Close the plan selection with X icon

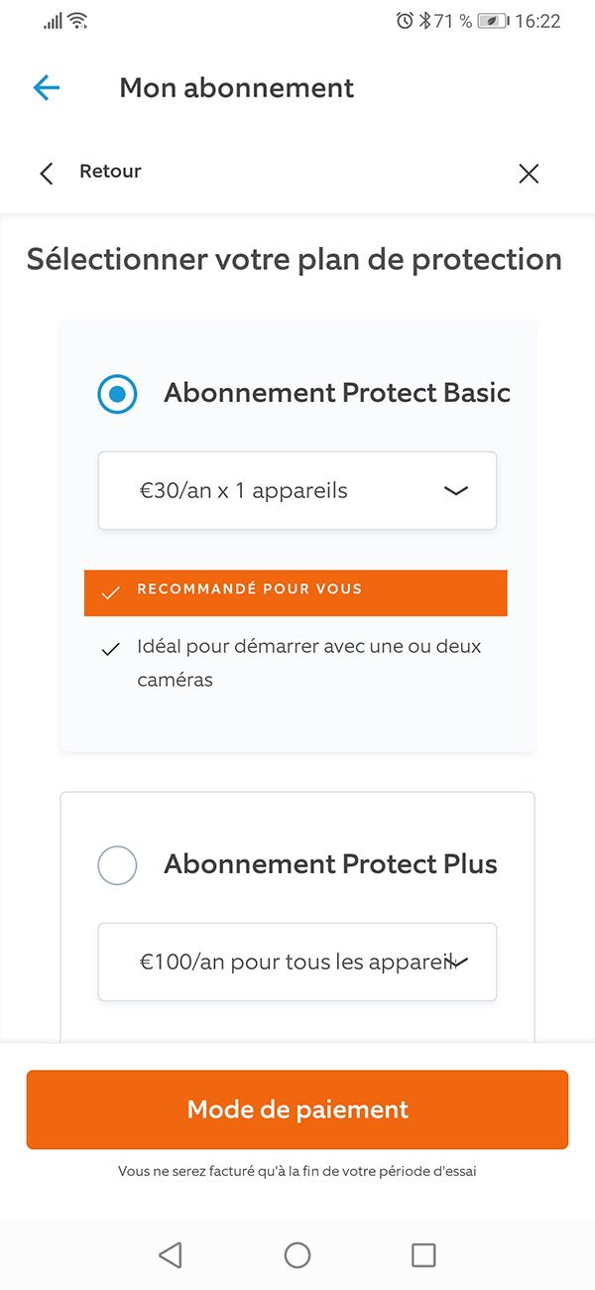529,174
